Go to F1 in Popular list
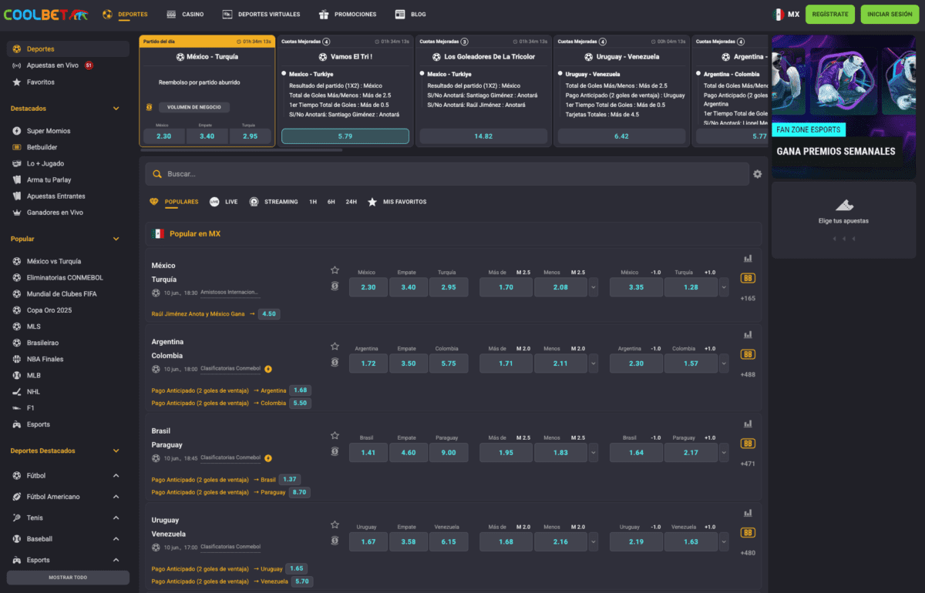The image size is (925, 593). point(31,407)
